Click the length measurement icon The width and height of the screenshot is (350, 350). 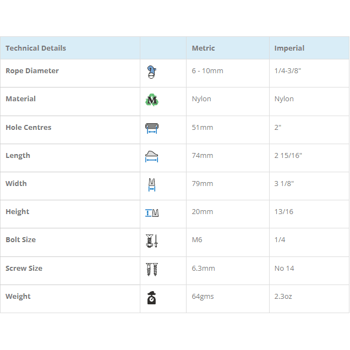[x=152, y=156]
